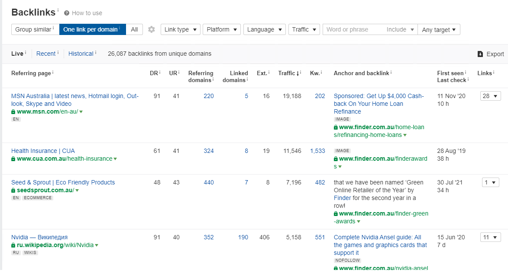Open MSN Australia referring page link

click(x=75, y=100)
